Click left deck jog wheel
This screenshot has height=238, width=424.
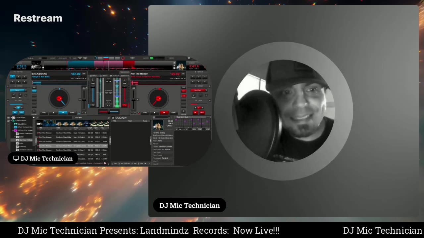[x=59, y=98]
